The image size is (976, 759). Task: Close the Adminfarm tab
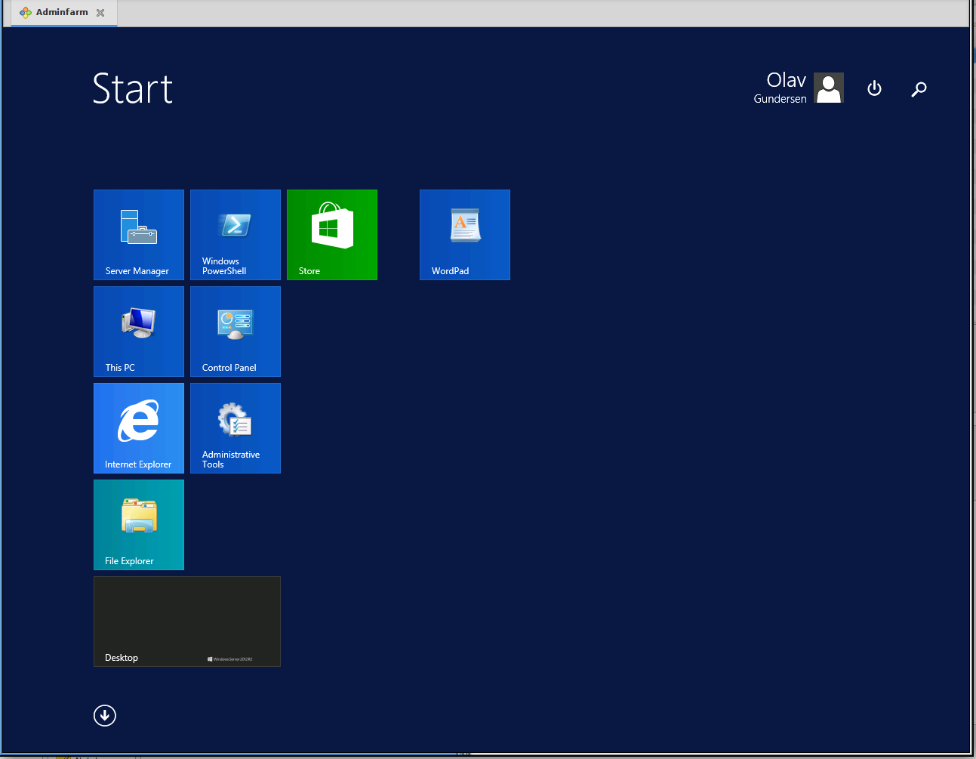pos(100,13)
